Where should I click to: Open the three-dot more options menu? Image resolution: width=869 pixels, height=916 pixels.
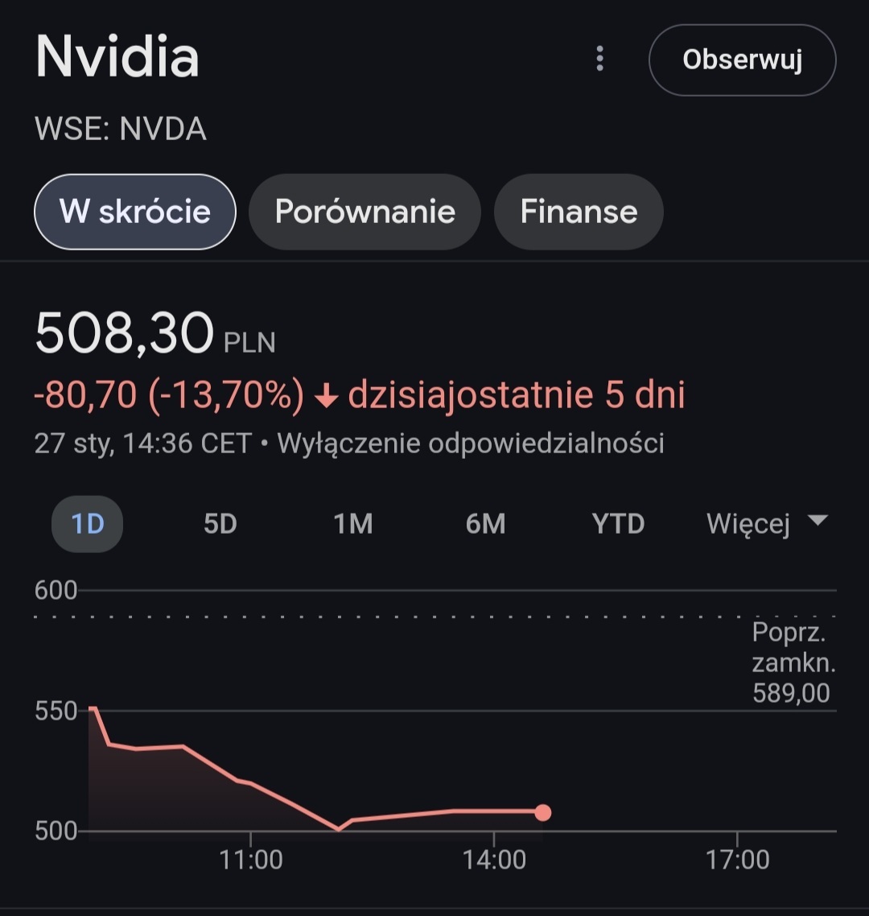tap(599, 59)
